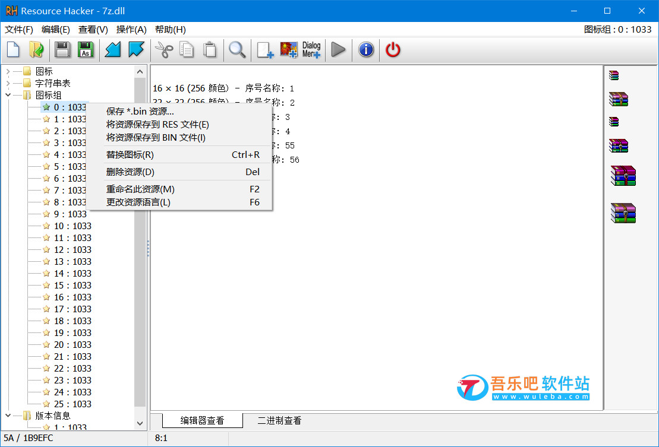The image size is (659, 447).
Task: Select the 版本信息 folder in tree
Action: pos(52,416)
